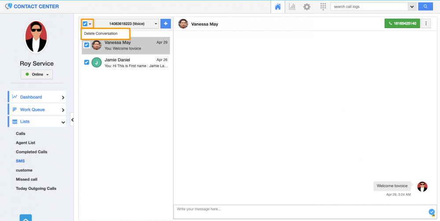Open the three-dot more options menu

click(x=426, y=24)
